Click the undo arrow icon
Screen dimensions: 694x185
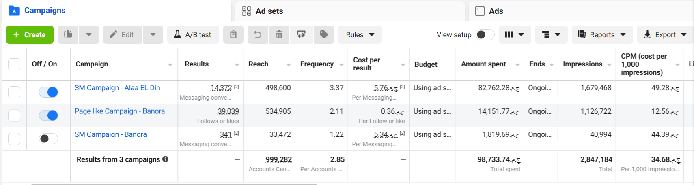pyautogui.click(x=258, y=35)
